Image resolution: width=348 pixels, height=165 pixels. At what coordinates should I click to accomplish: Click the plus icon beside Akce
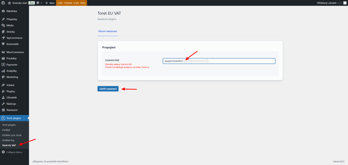[x=47, y=3]
